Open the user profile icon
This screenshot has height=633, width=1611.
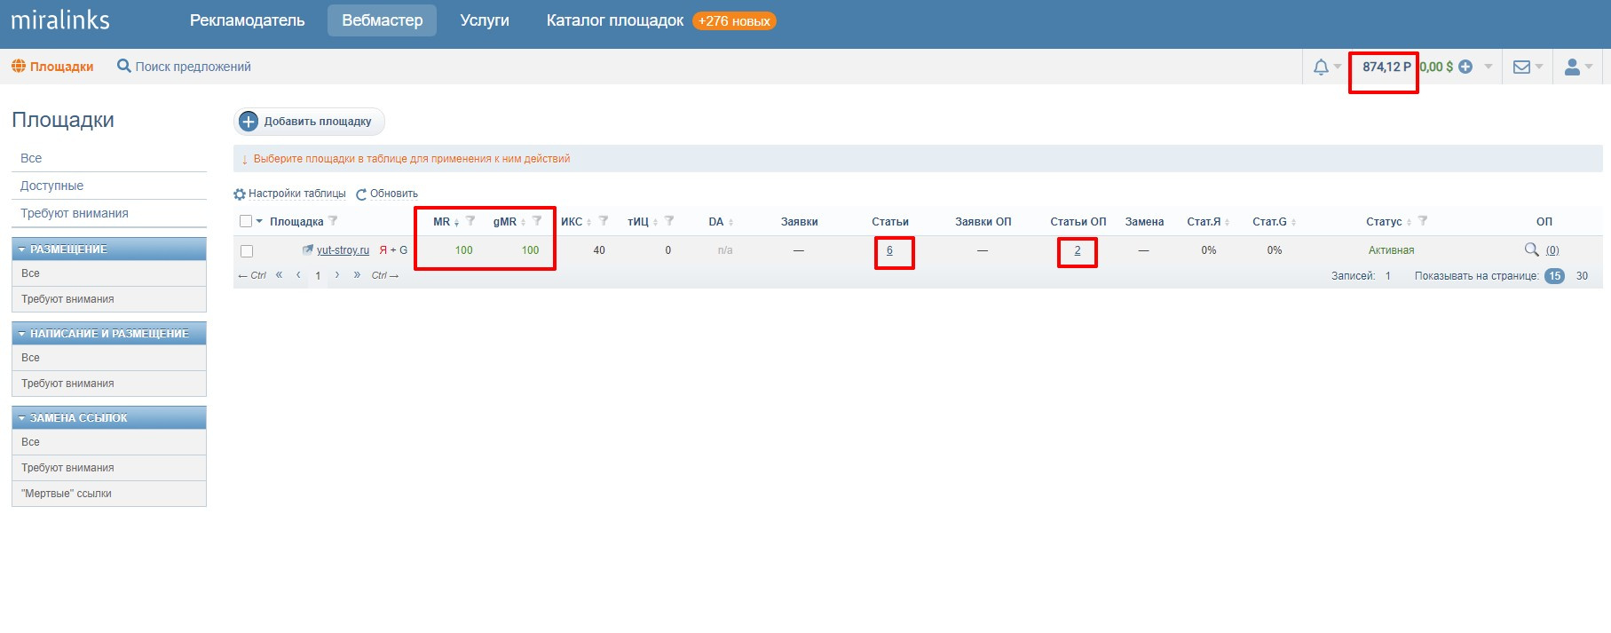(1572, 67)
